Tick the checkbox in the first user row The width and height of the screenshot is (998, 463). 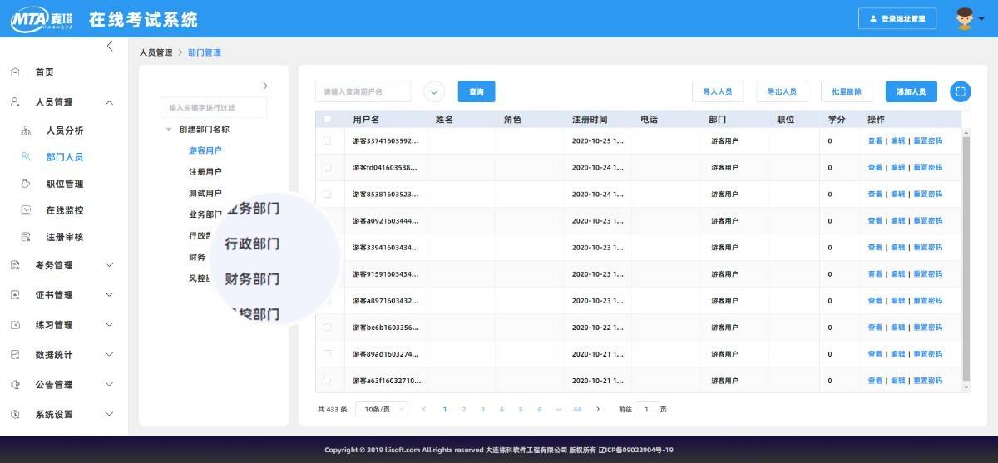pos(328,140)
